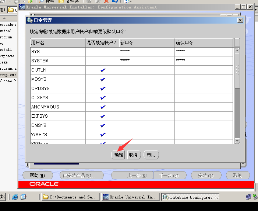Toggle lock checkbox for ORDSYS account
Viewport: 258px width, 211px height.
[103, 89]
